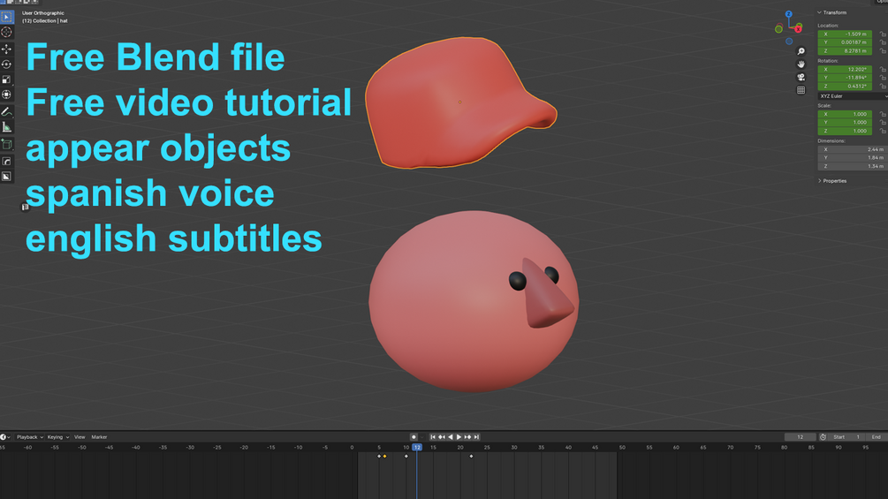Screen dimensions: 888x499
Task: Choose the Move tool
Action: pos(7,49)
